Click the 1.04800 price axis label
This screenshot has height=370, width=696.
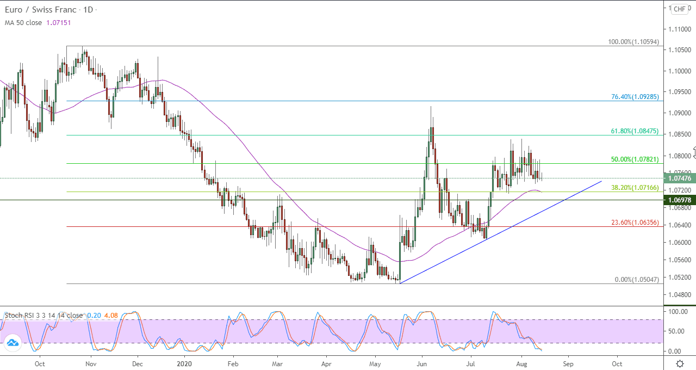point(679,295)
